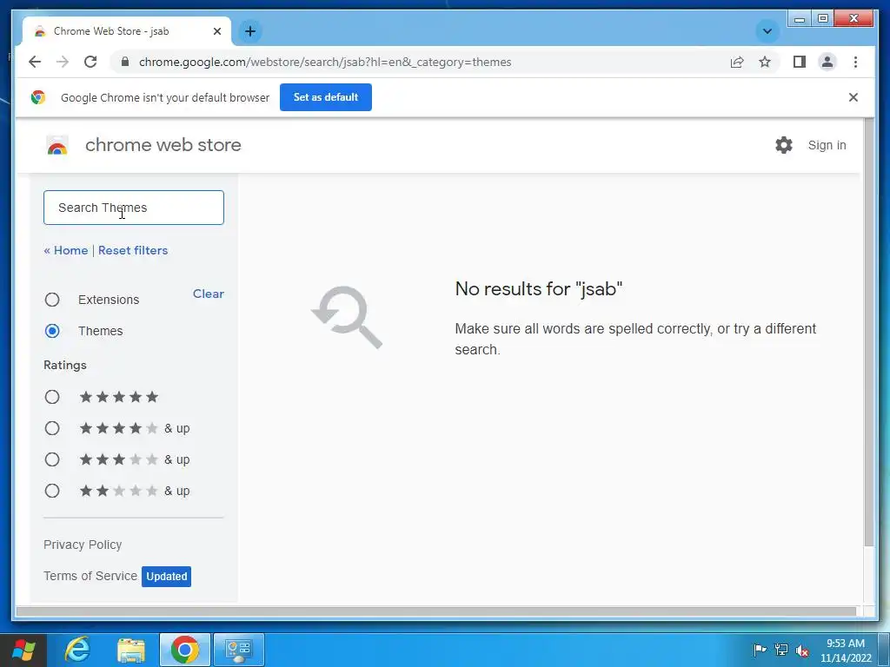Open the Privacy Policy link
The height and width of the screenshot is (667, 890).
coord(83,545)
